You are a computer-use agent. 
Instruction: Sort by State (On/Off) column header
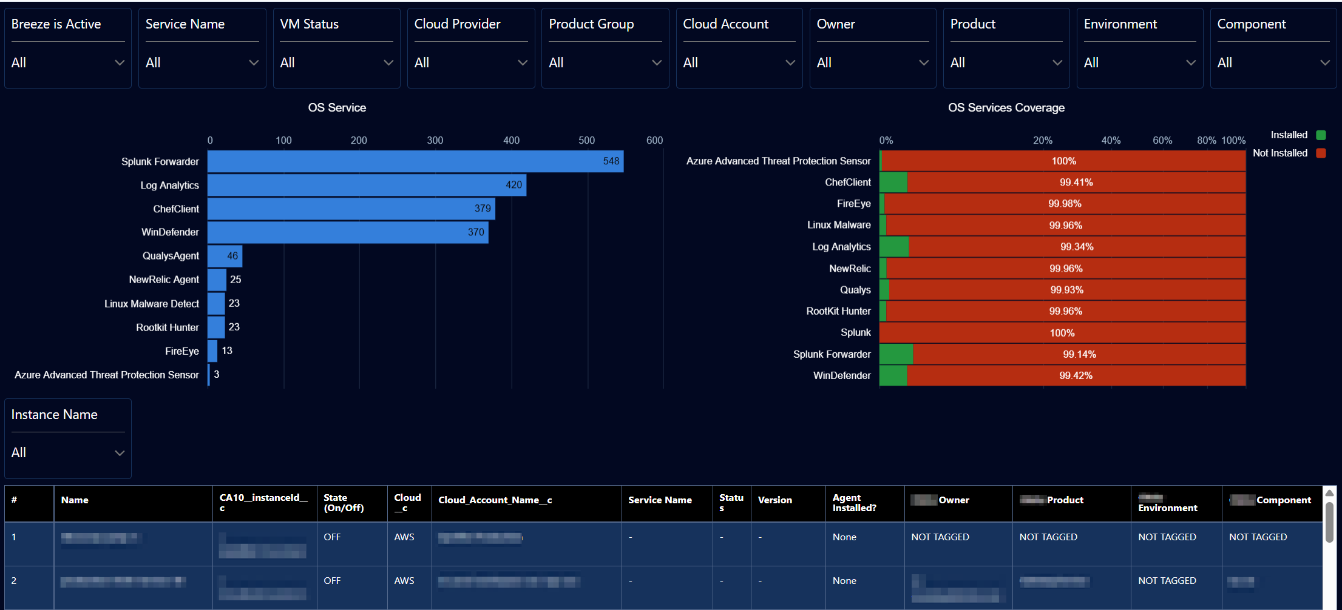pos(352,503)
